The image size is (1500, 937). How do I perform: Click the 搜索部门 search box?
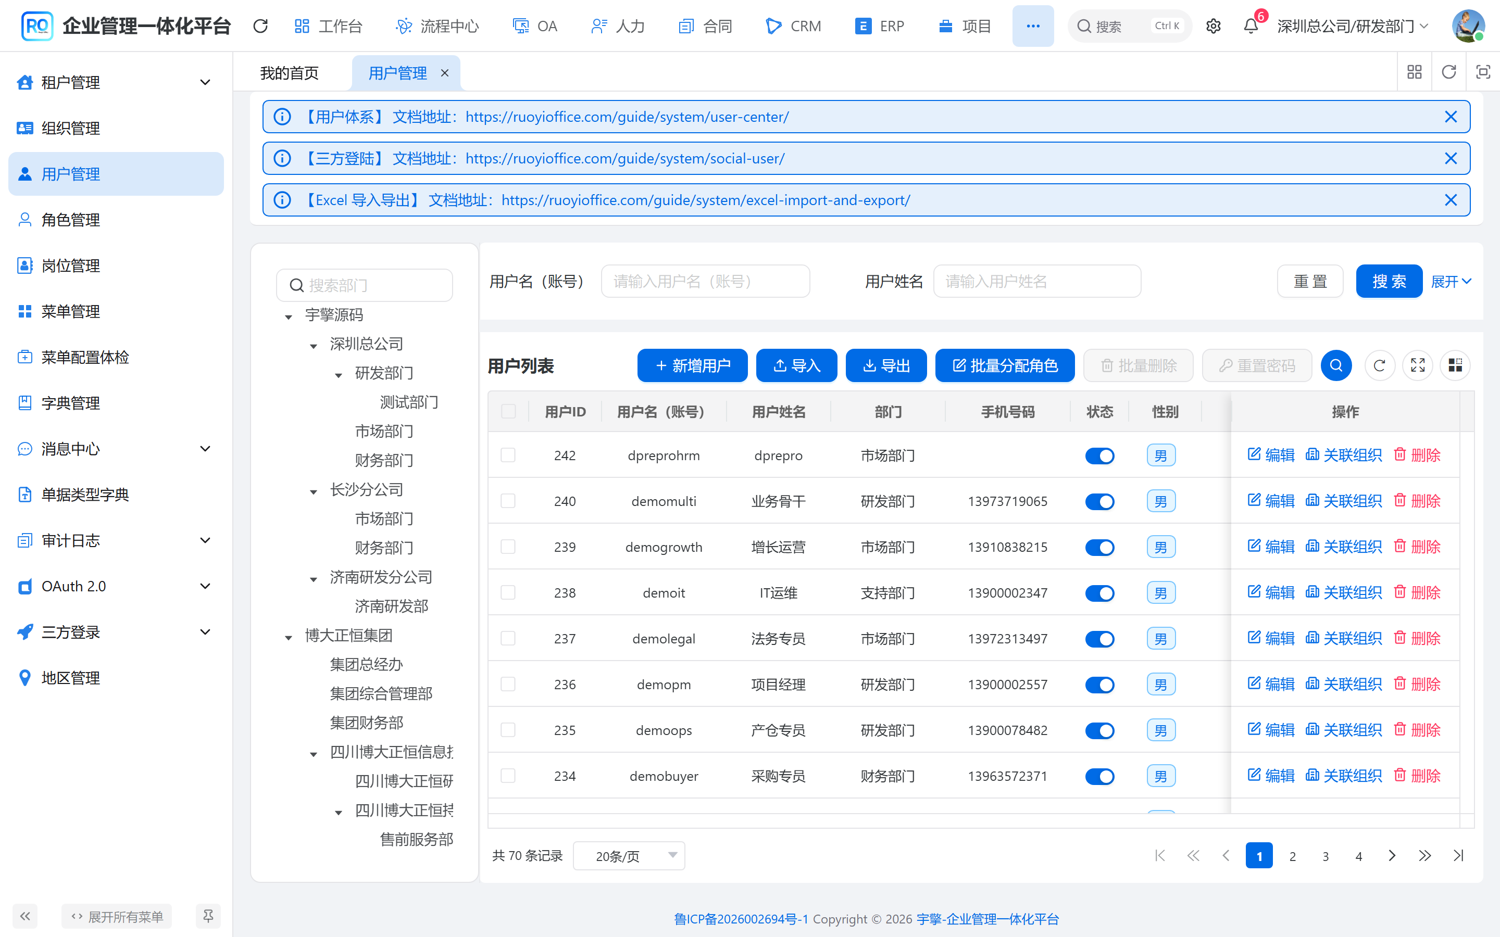tap(365, 285)
